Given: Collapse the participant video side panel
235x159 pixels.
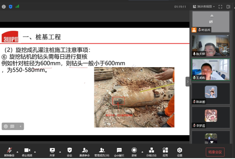Looking at the screenshot, I should 187,82.
